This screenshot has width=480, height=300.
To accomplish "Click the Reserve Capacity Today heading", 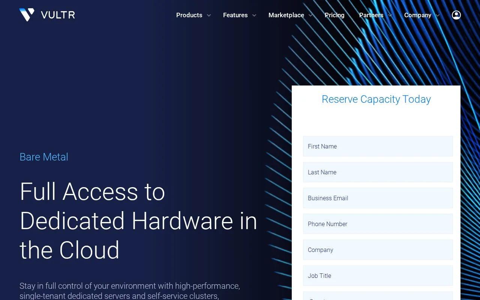I will click(x=376, y=99).
